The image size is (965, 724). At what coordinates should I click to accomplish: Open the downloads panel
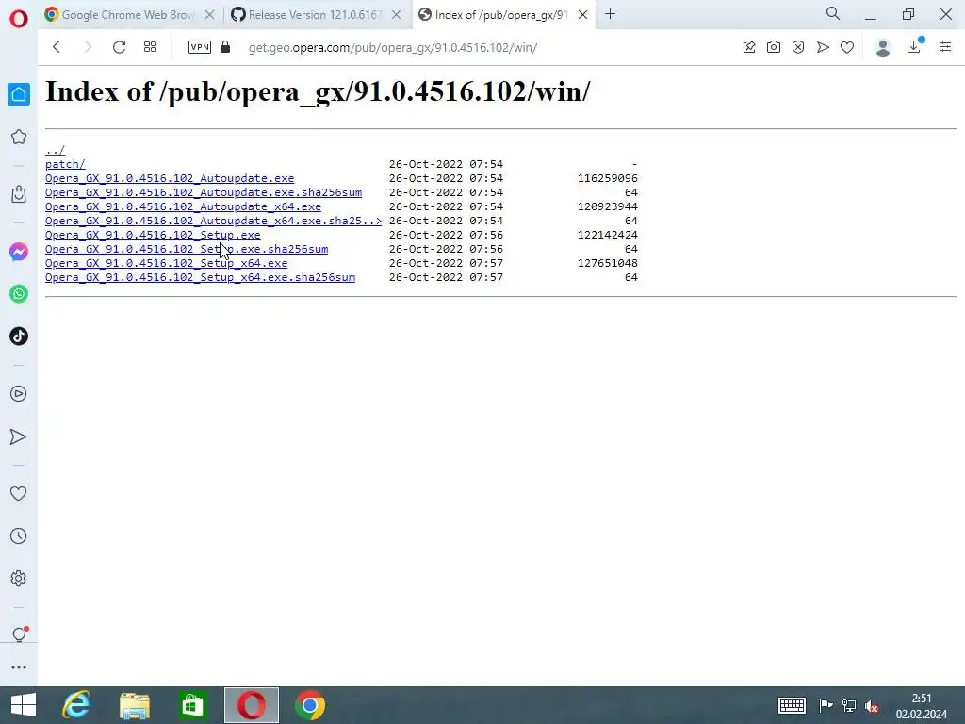coord(914,47)
